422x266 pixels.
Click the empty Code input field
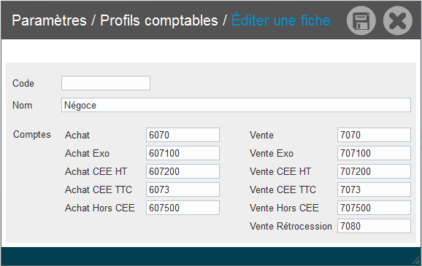coord(106,83)
